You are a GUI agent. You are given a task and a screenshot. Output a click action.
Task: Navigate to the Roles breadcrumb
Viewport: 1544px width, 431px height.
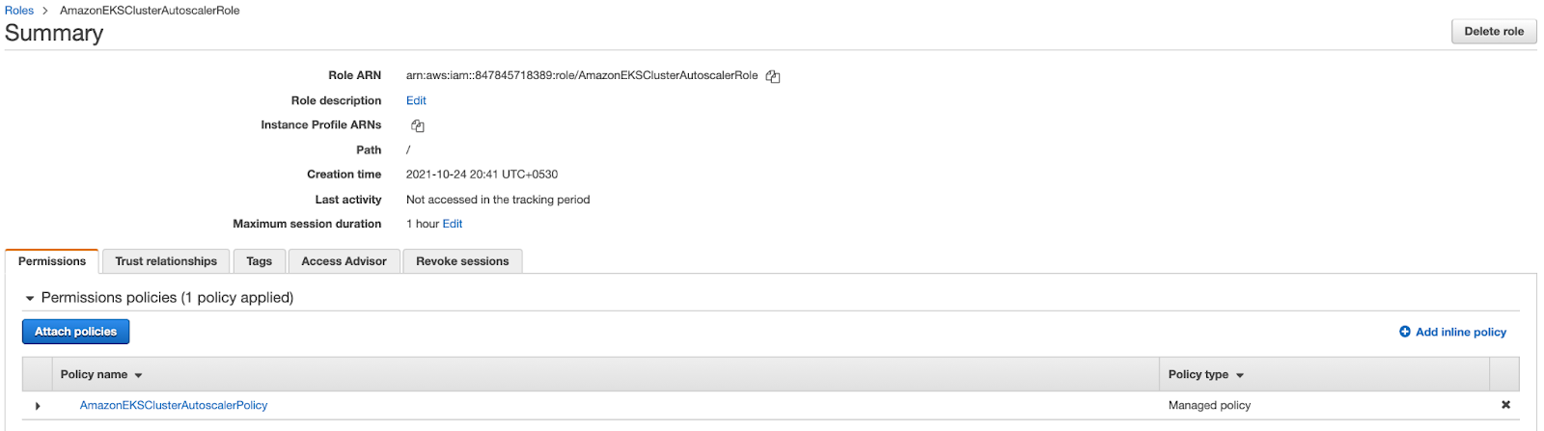pos(19,11)
